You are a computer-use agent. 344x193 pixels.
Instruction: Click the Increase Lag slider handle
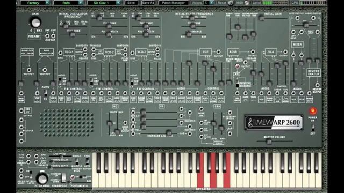[169, 133]
